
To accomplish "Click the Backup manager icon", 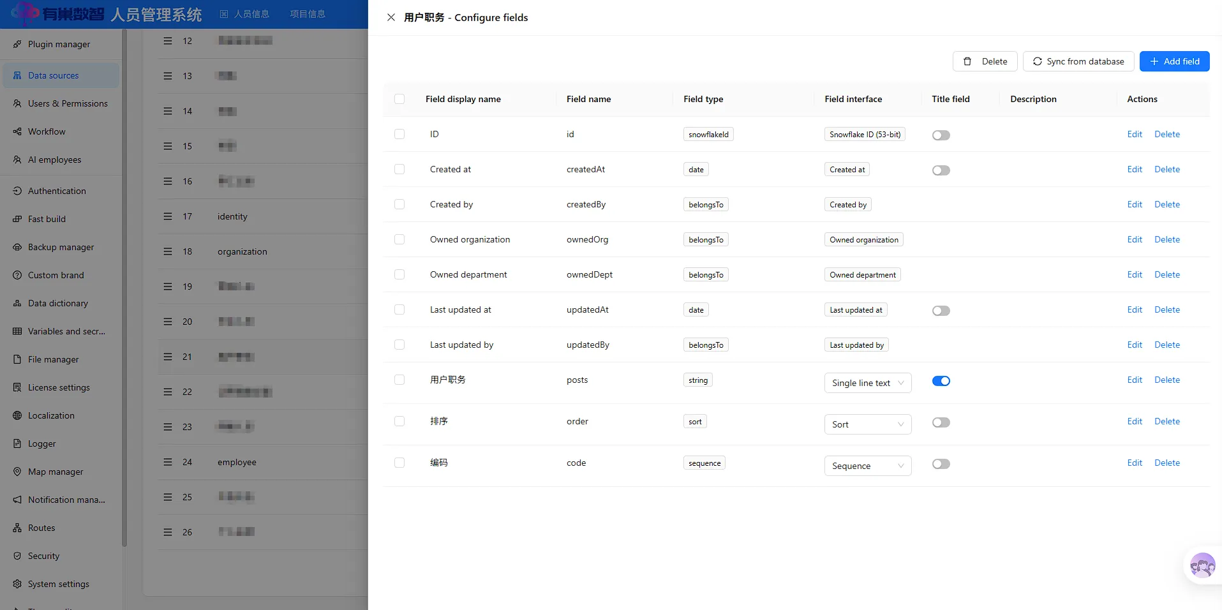I will point(17,247).
